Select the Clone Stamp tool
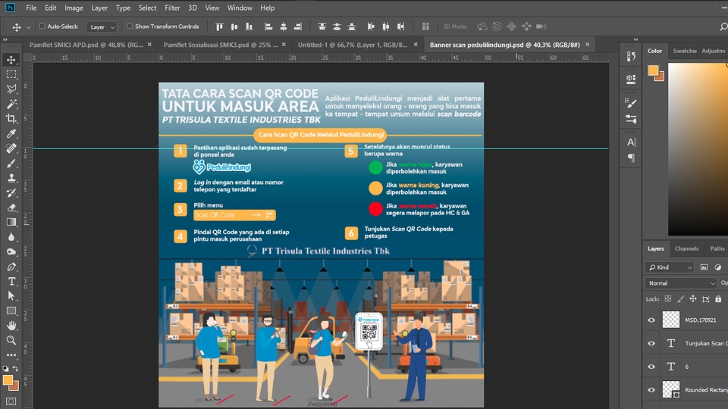 [11, 178]
